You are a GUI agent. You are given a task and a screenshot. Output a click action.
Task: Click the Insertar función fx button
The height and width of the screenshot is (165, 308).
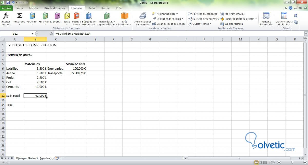coord(6,19)
